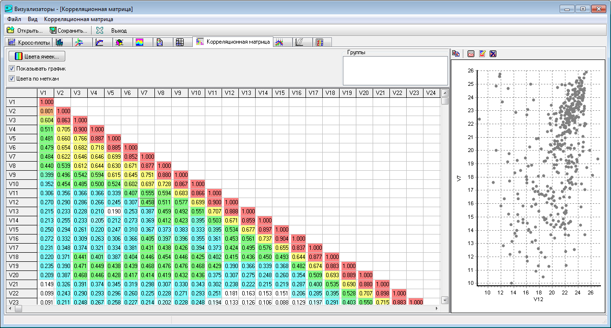Switch to the histogram visualizer tab
The height and width of the screenshot is (328, 611).
[60, 42]
